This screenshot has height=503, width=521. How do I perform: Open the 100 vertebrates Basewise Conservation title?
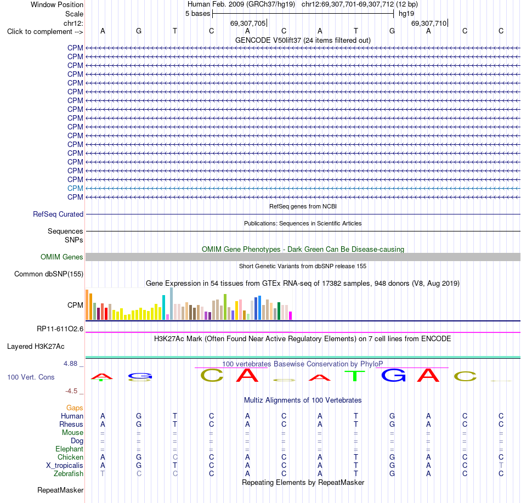[x=303, y=364]
